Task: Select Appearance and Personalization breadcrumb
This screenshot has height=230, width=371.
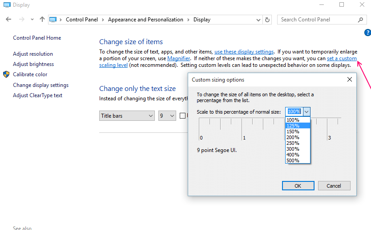Action: (x=145, y=20)
